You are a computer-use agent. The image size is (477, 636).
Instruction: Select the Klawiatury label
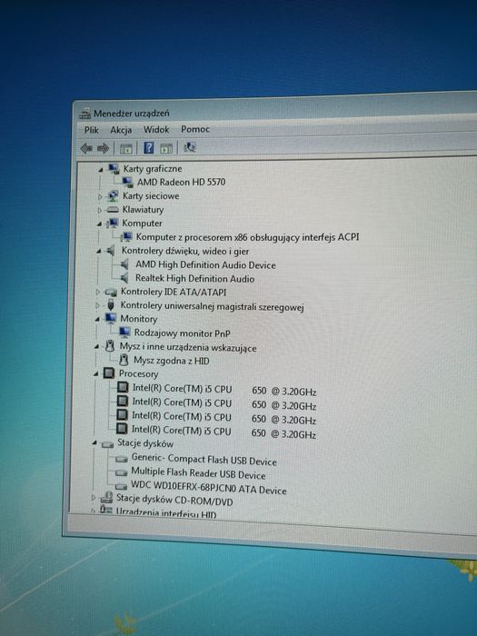point(144,210)
